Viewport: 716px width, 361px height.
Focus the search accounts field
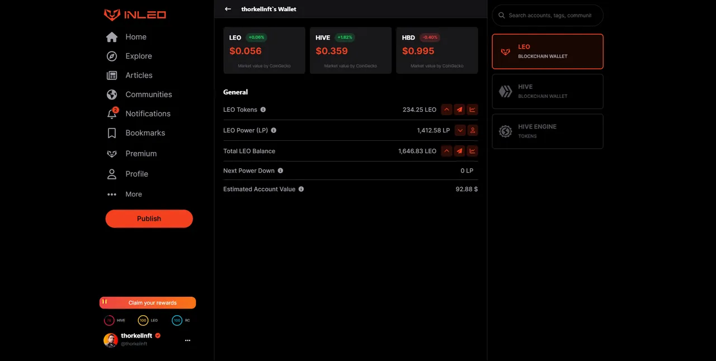click(x=548, y=15)
